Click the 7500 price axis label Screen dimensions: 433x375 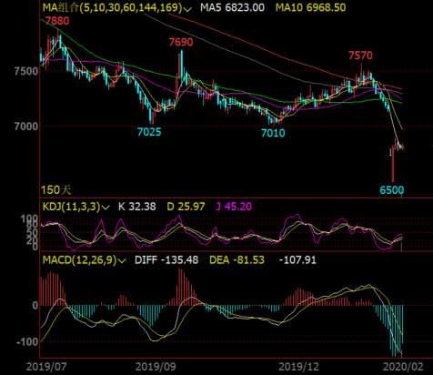tap(26, 71)
